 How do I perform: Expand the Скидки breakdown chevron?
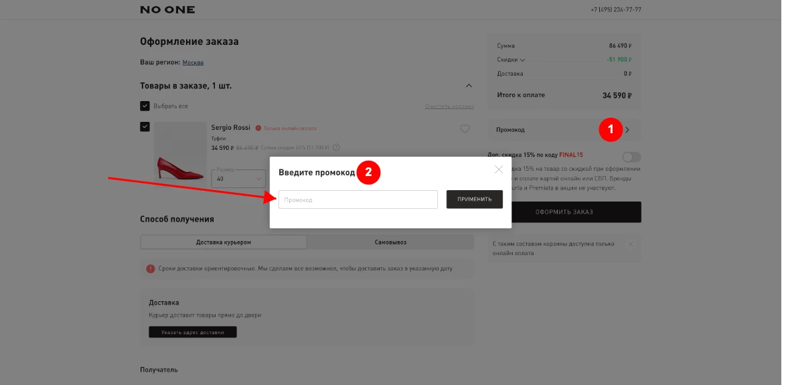pyautogui.click(x=523, y=60)
